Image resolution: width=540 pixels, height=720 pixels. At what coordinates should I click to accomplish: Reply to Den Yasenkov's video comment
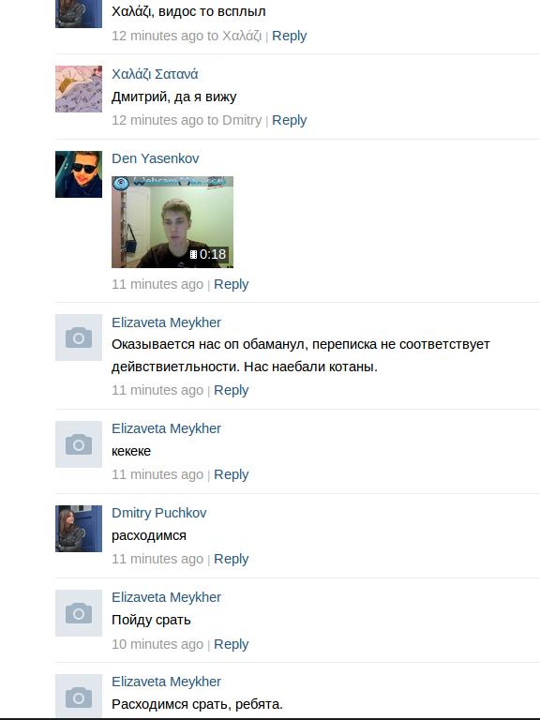(231, 284)
